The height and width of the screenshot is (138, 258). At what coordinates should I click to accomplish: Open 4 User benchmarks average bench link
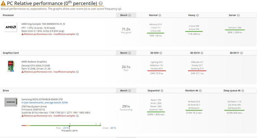(45, 102)
